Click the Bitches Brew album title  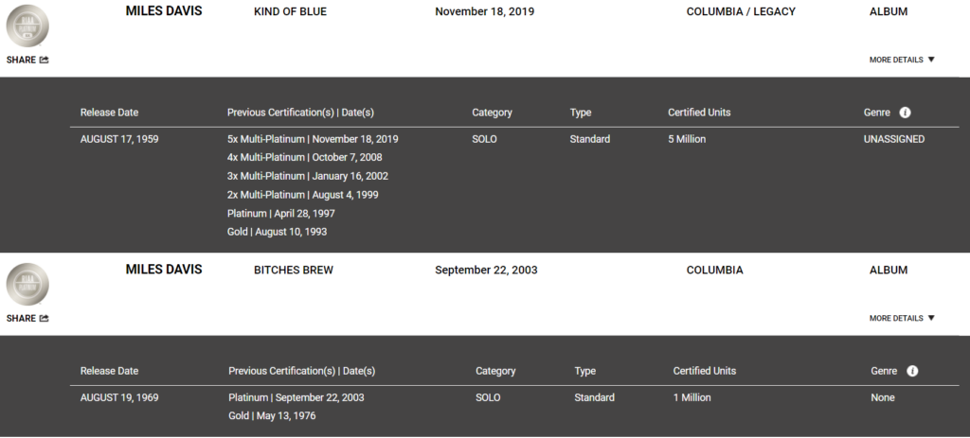click(x=294, y=270)
